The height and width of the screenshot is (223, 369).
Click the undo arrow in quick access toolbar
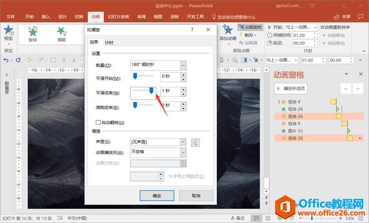[x=6, y=60]
